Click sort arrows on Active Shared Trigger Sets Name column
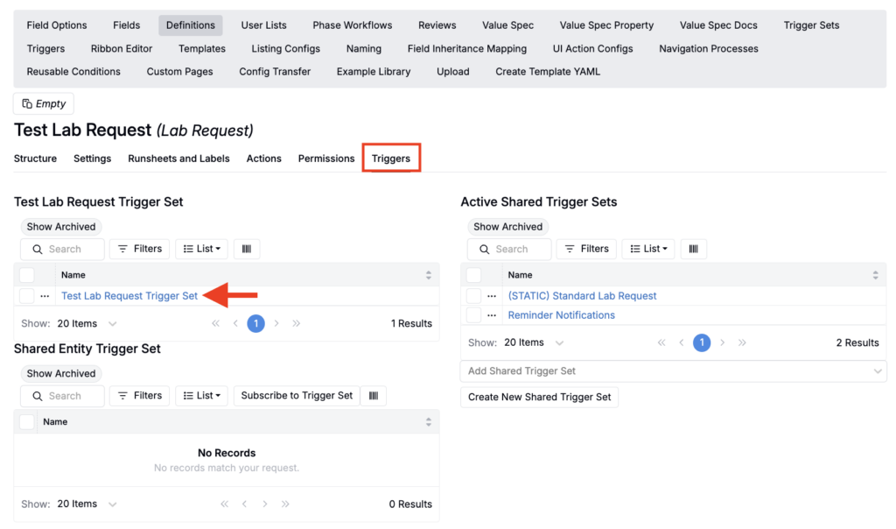Screen dimensions: 896x529 click(875, 275)
